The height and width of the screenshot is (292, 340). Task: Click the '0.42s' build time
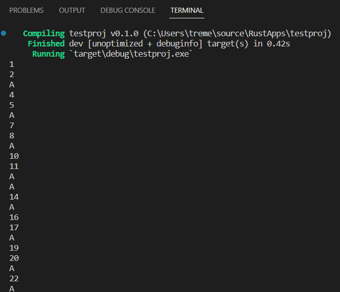point(278,44)
